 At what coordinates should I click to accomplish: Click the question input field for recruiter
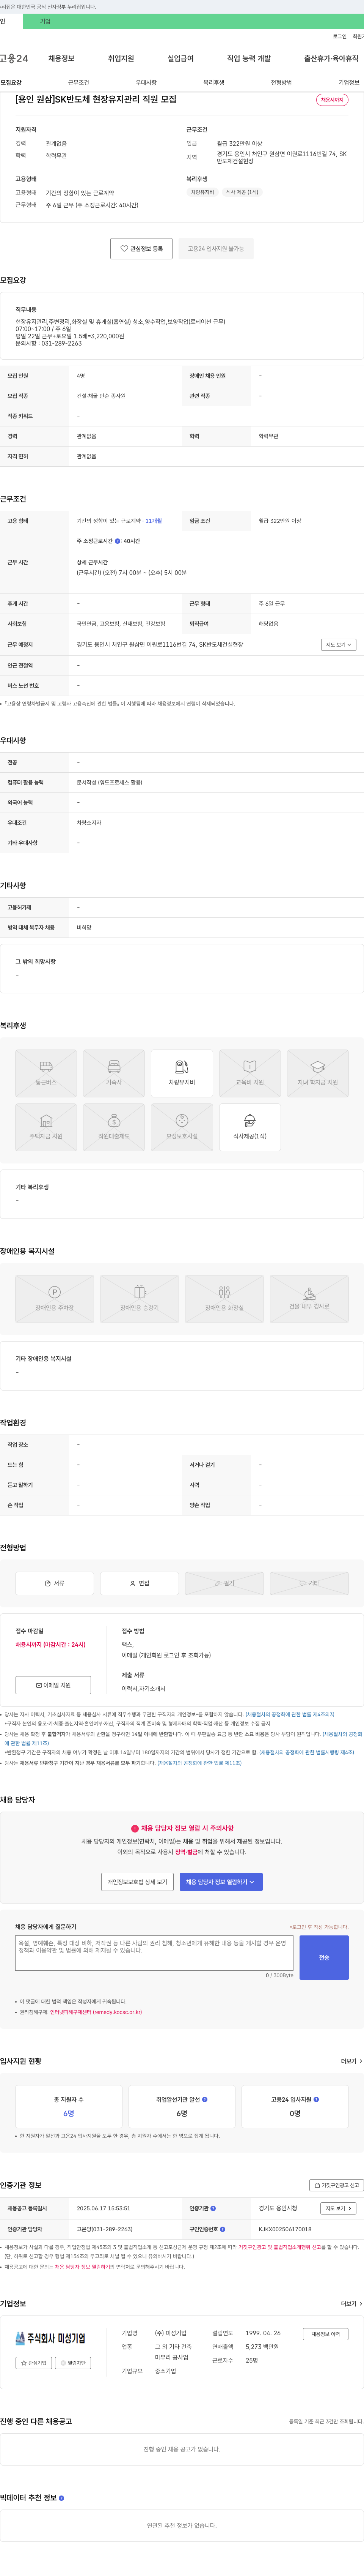click(155, 1953)
